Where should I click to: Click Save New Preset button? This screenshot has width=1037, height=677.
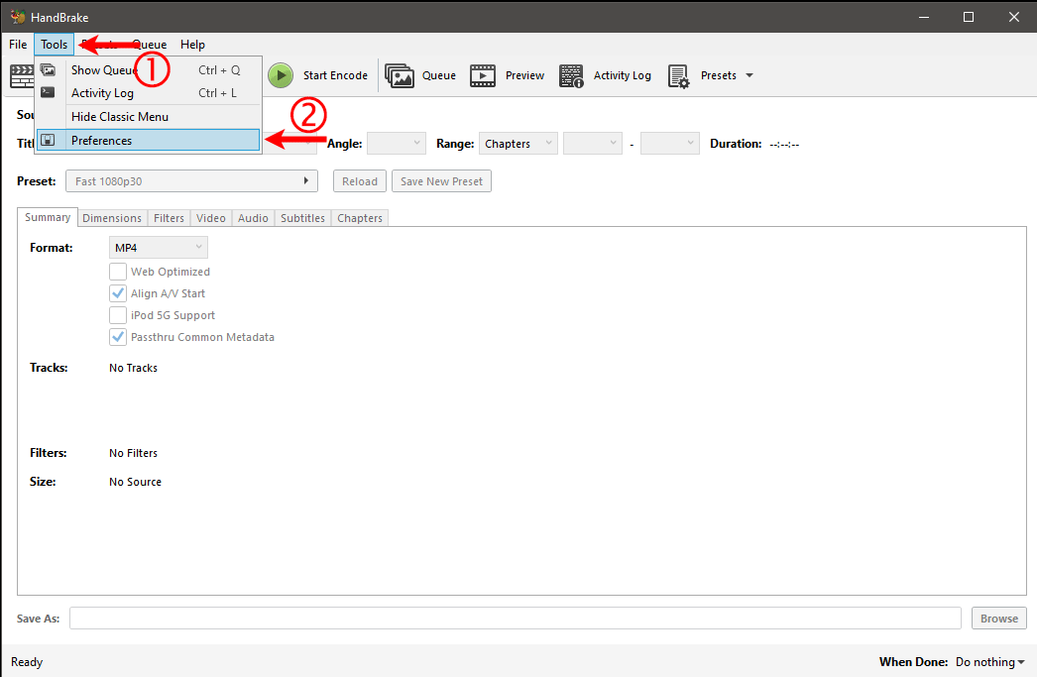442,181
